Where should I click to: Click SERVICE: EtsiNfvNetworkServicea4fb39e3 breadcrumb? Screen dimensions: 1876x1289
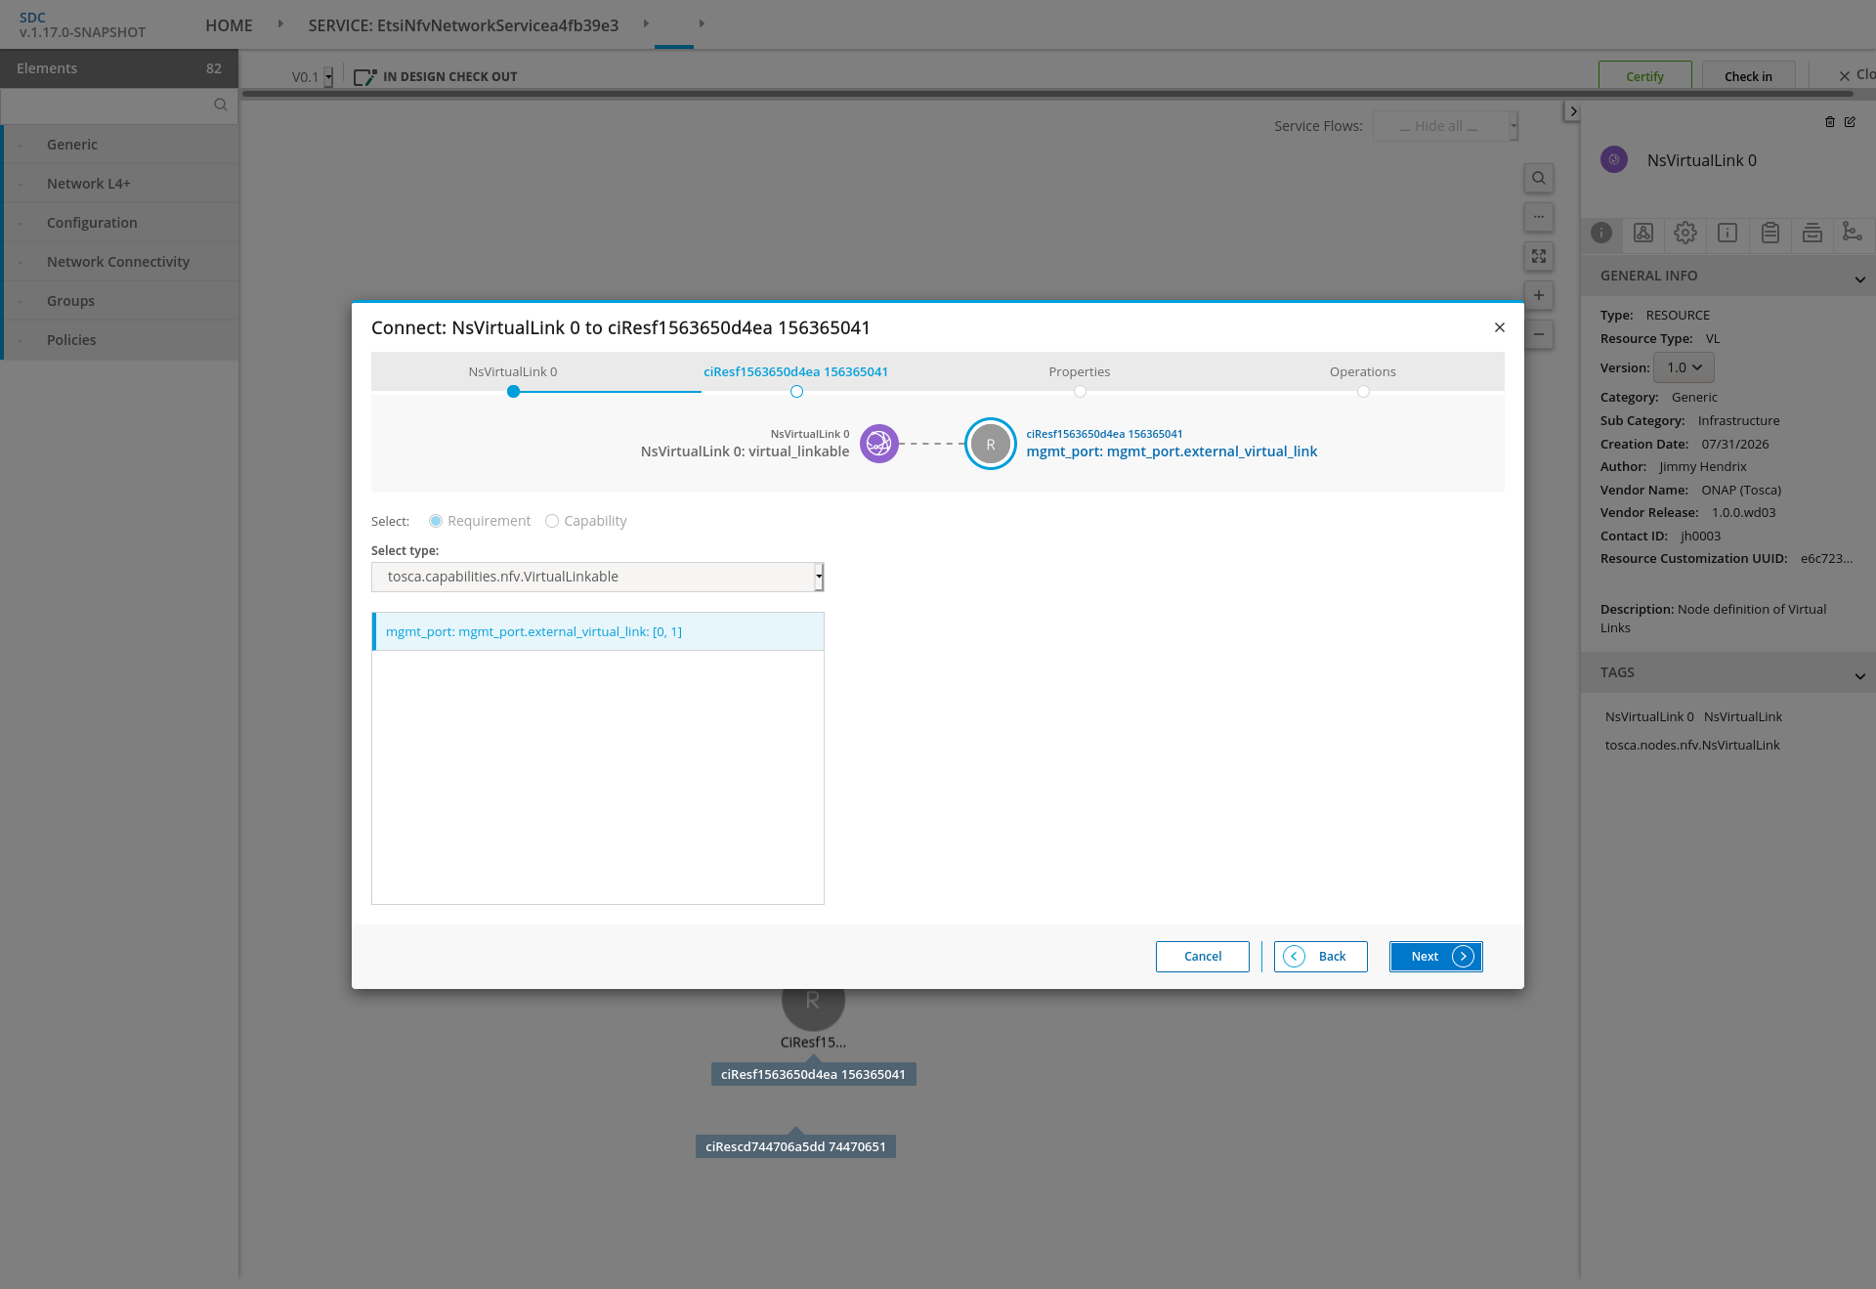pos(463,25)
